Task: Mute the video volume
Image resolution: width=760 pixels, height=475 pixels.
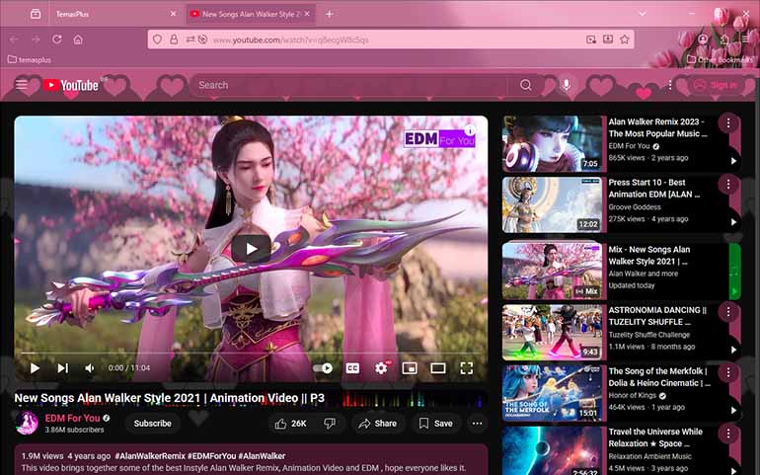Action: click(90, 368)
